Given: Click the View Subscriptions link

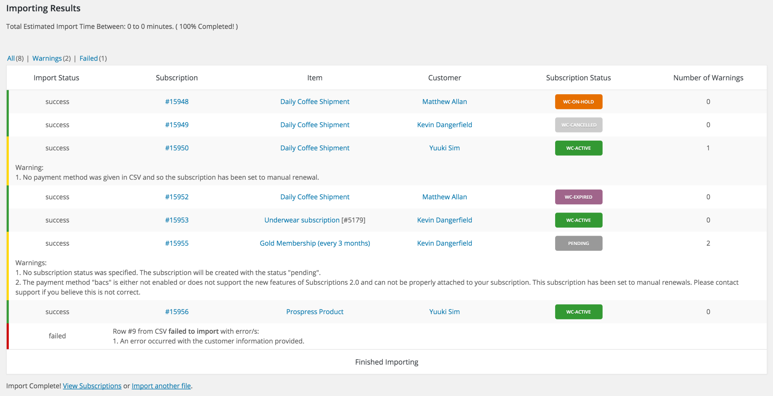Looking at the screenshot, I should (x=92, y=386).
